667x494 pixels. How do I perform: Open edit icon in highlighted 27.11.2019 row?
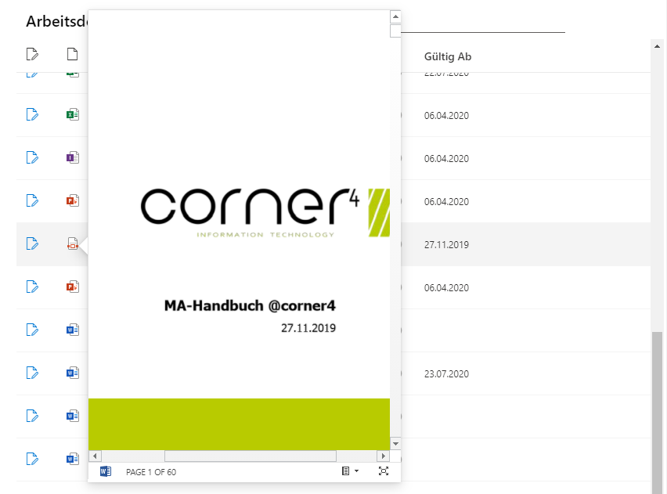32,243
